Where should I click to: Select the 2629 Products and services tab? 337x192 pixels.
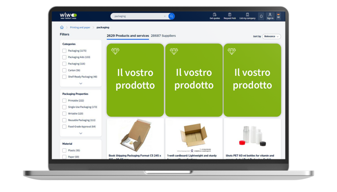tap(128, 36)
